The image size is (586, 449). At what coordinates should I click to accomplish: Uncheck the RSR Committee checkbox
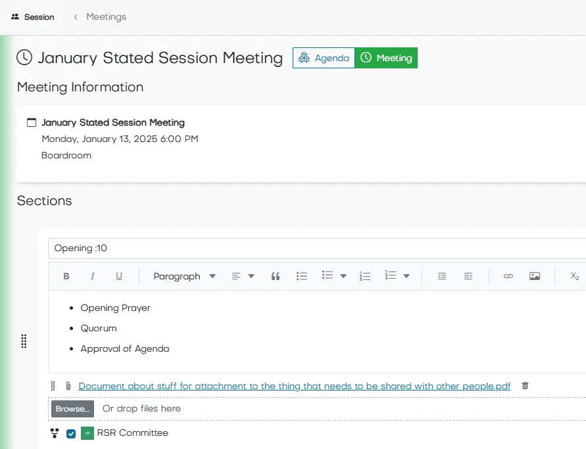[x=71, y=433]
